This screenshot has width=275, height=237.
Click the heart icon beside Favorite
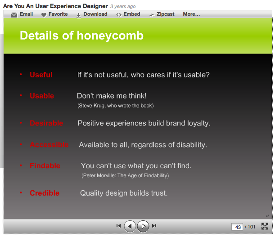click(x=44, y=15)
